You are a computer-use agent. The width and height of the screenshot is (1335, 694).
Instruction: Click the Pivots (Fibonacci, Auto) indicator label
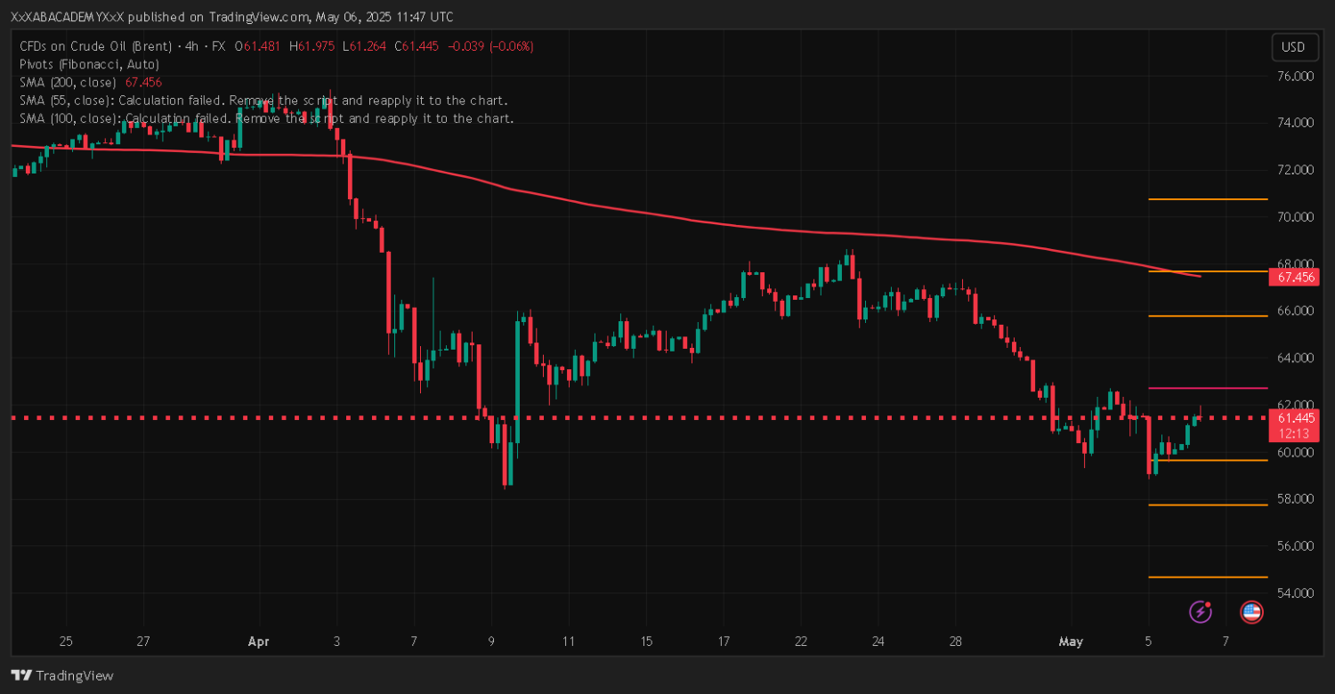89,64
